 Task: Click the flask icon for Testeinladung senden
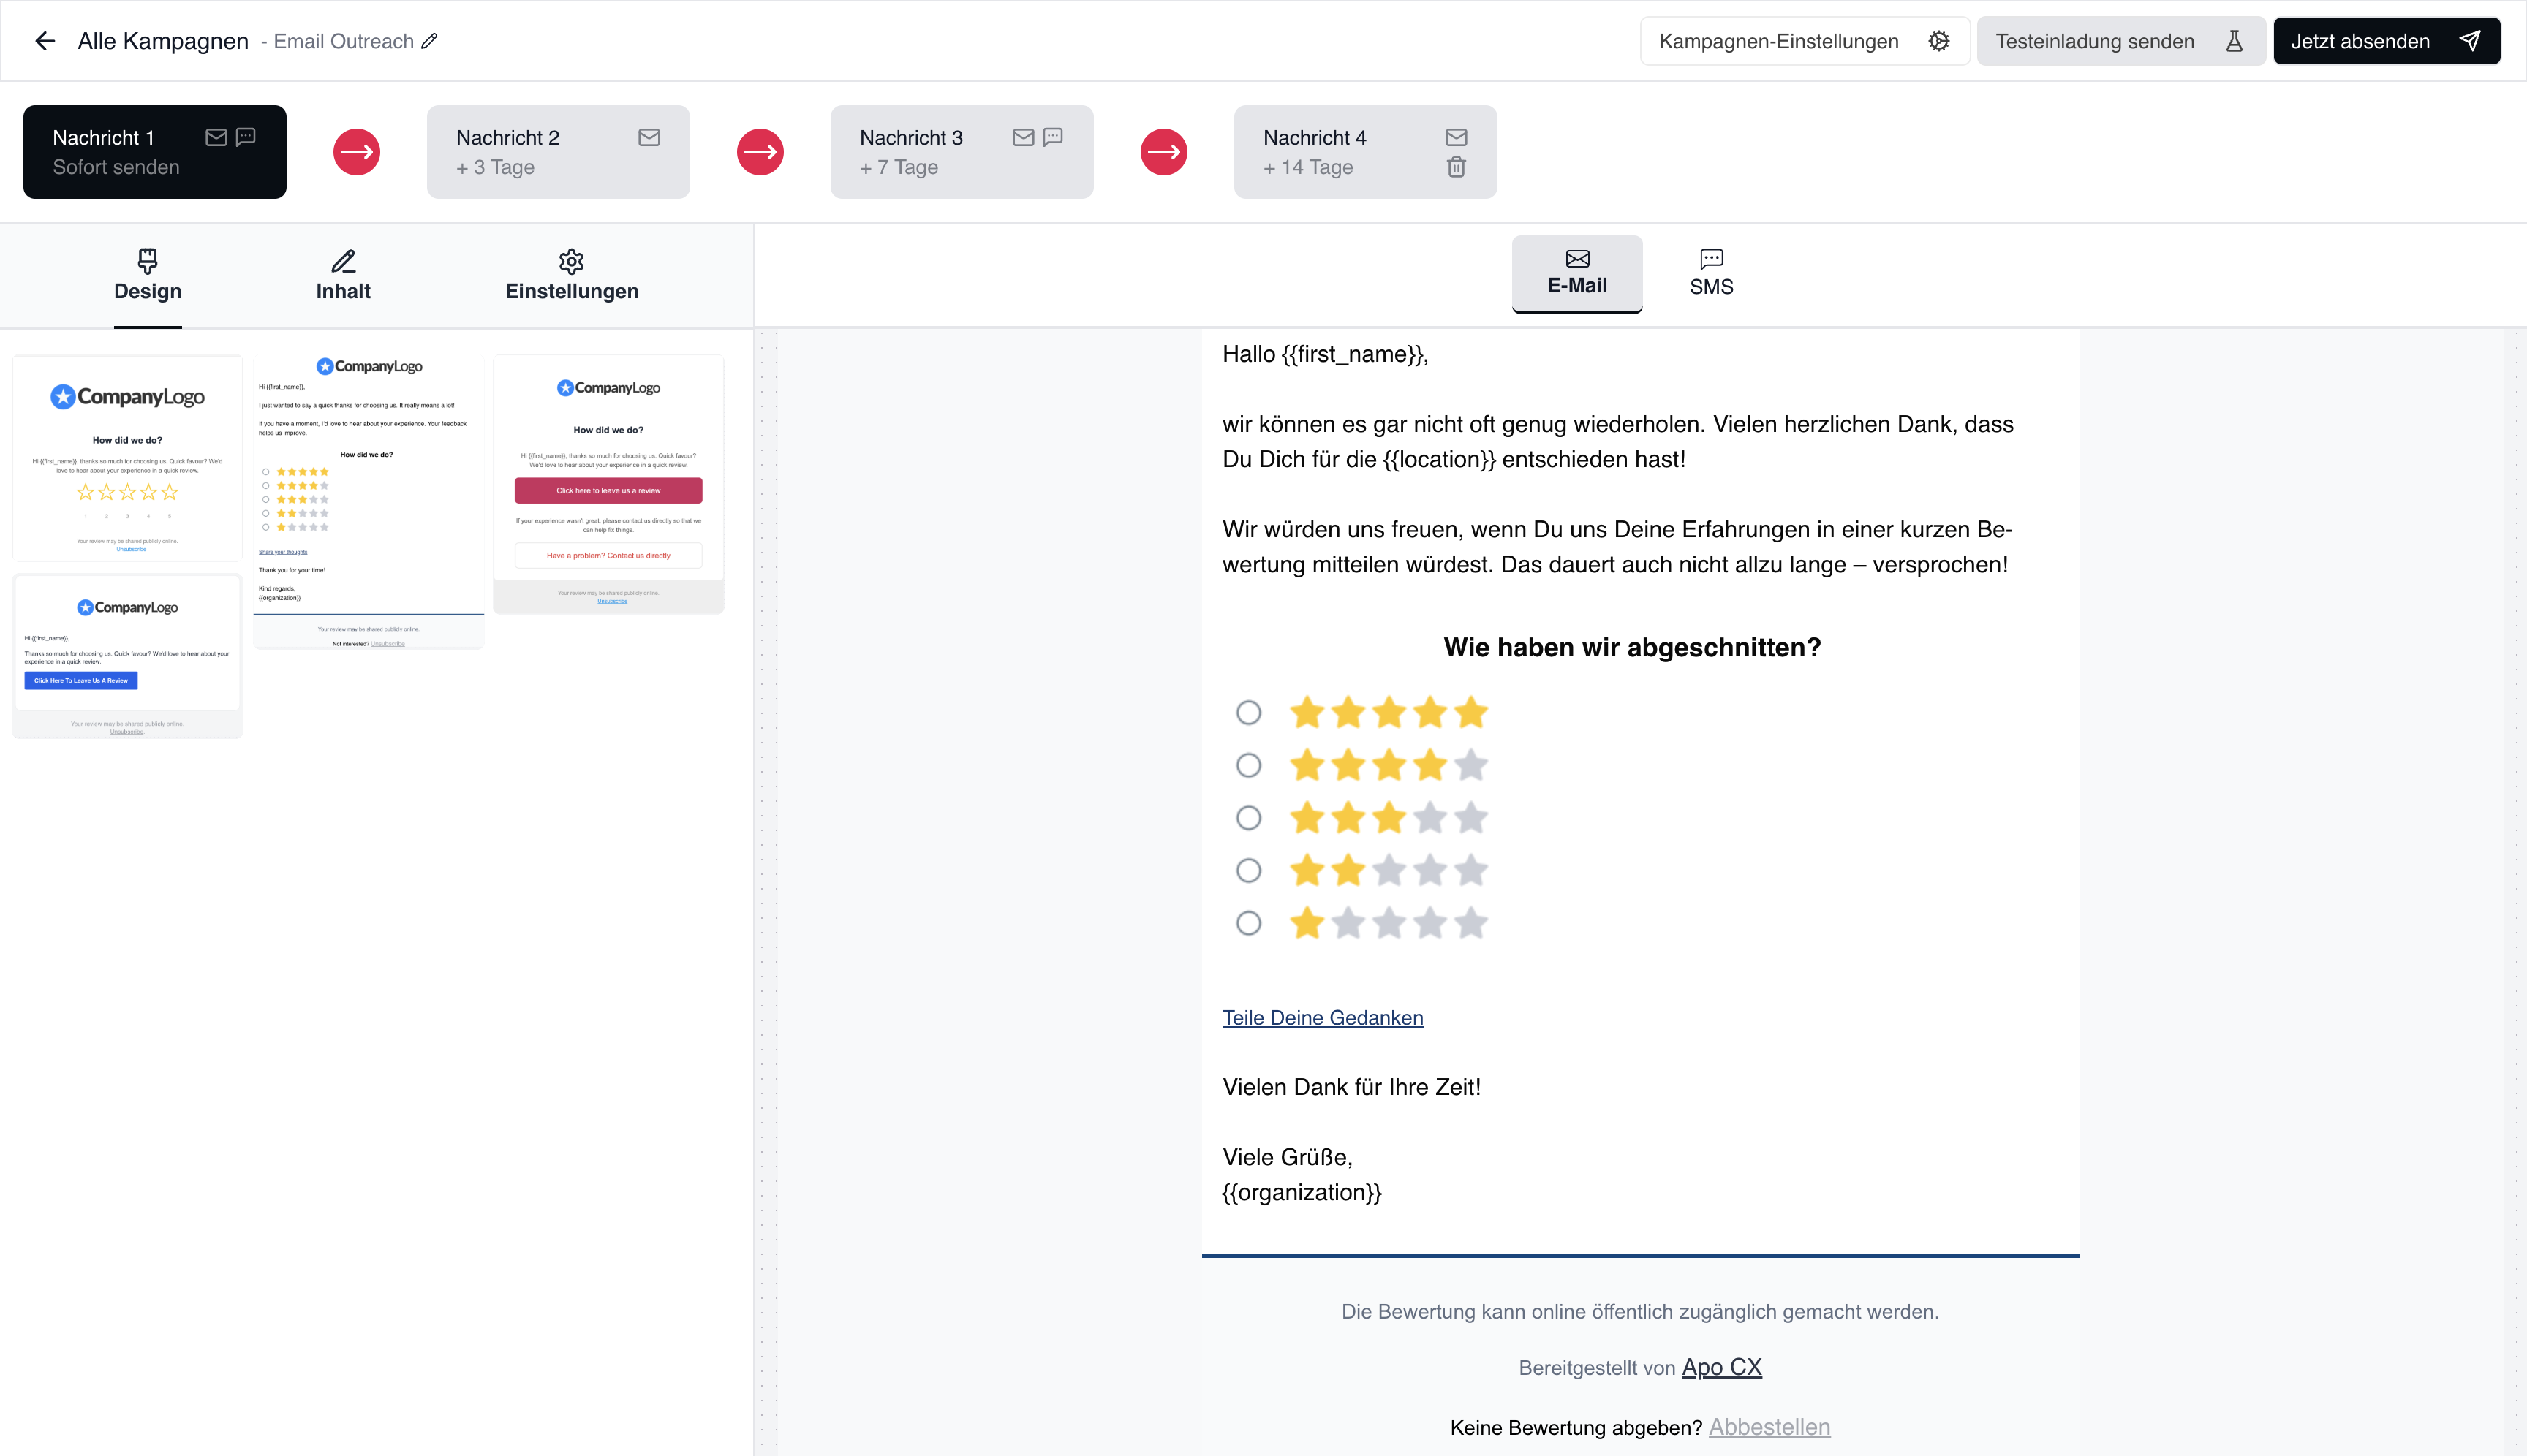(x=2233, y=41)
